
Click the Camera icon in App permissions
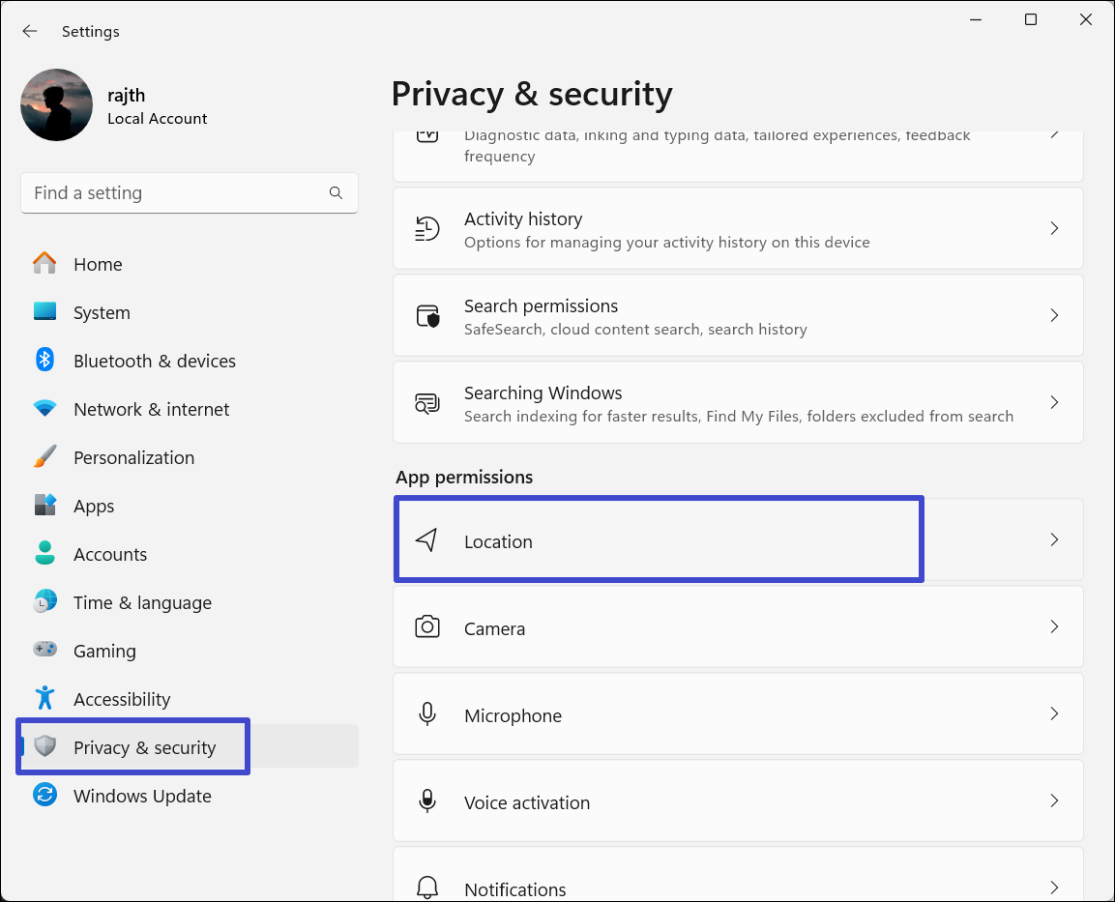426,627
